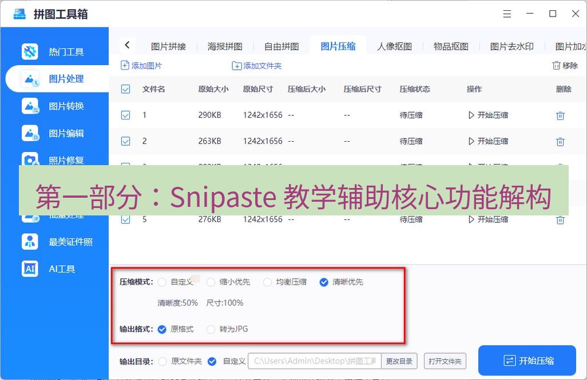The height and width of the screenshot is (380, 587).
Task: Toggle the select-all checkbox in the header
Action: tap(125, 89)
